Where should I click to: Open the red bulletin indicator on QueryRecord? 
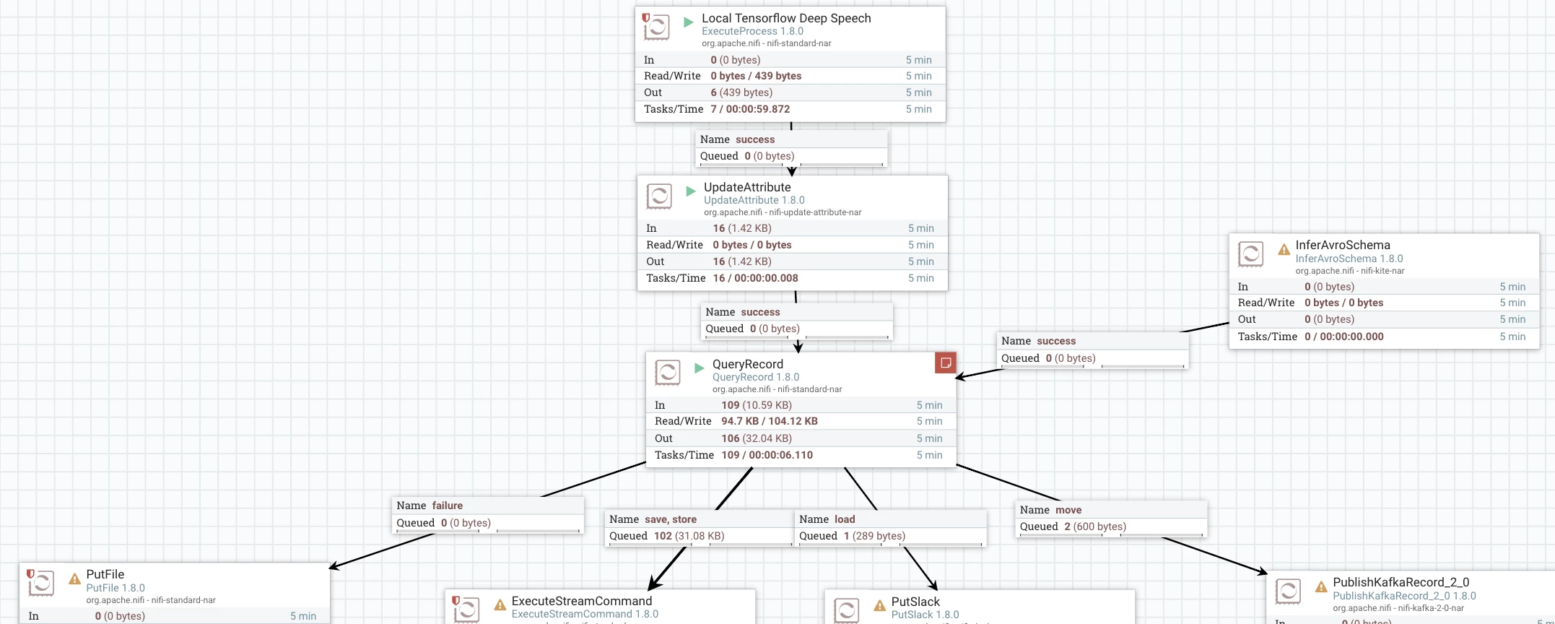coord(946,363)
